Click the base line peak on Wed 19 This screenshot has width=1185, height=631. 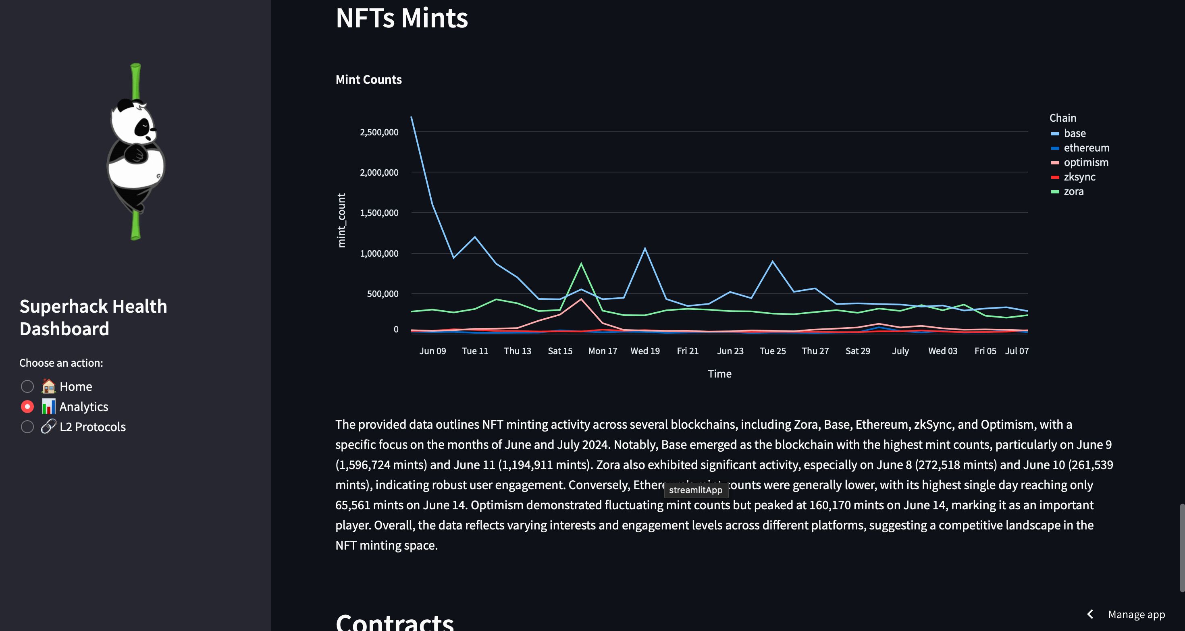click(x=645, y=248)
